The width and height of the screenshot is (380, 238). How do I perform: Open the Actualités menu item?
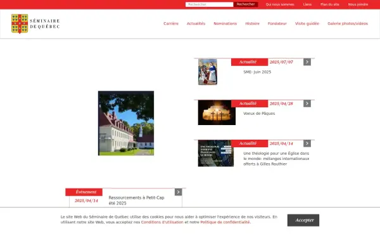(196, 23)
